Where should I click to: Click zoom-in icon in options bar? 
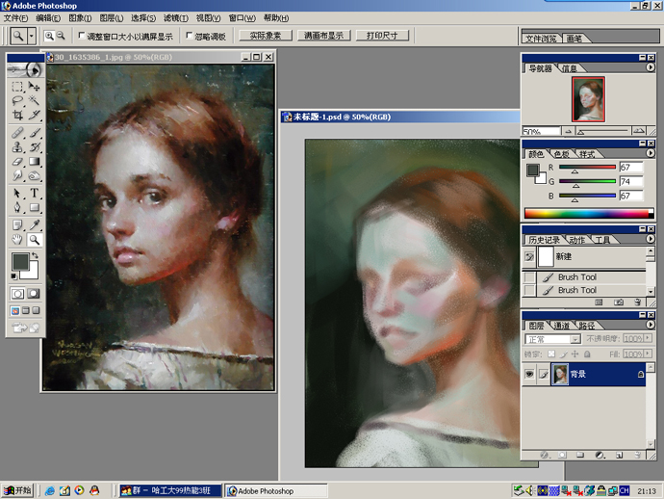coord(49,36)
